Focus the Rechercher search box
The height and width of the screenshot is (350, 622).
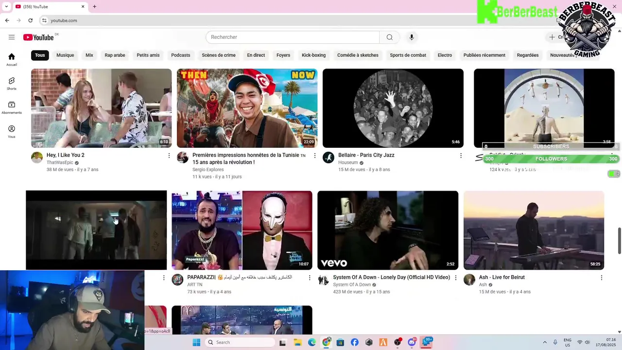point(293,37)
